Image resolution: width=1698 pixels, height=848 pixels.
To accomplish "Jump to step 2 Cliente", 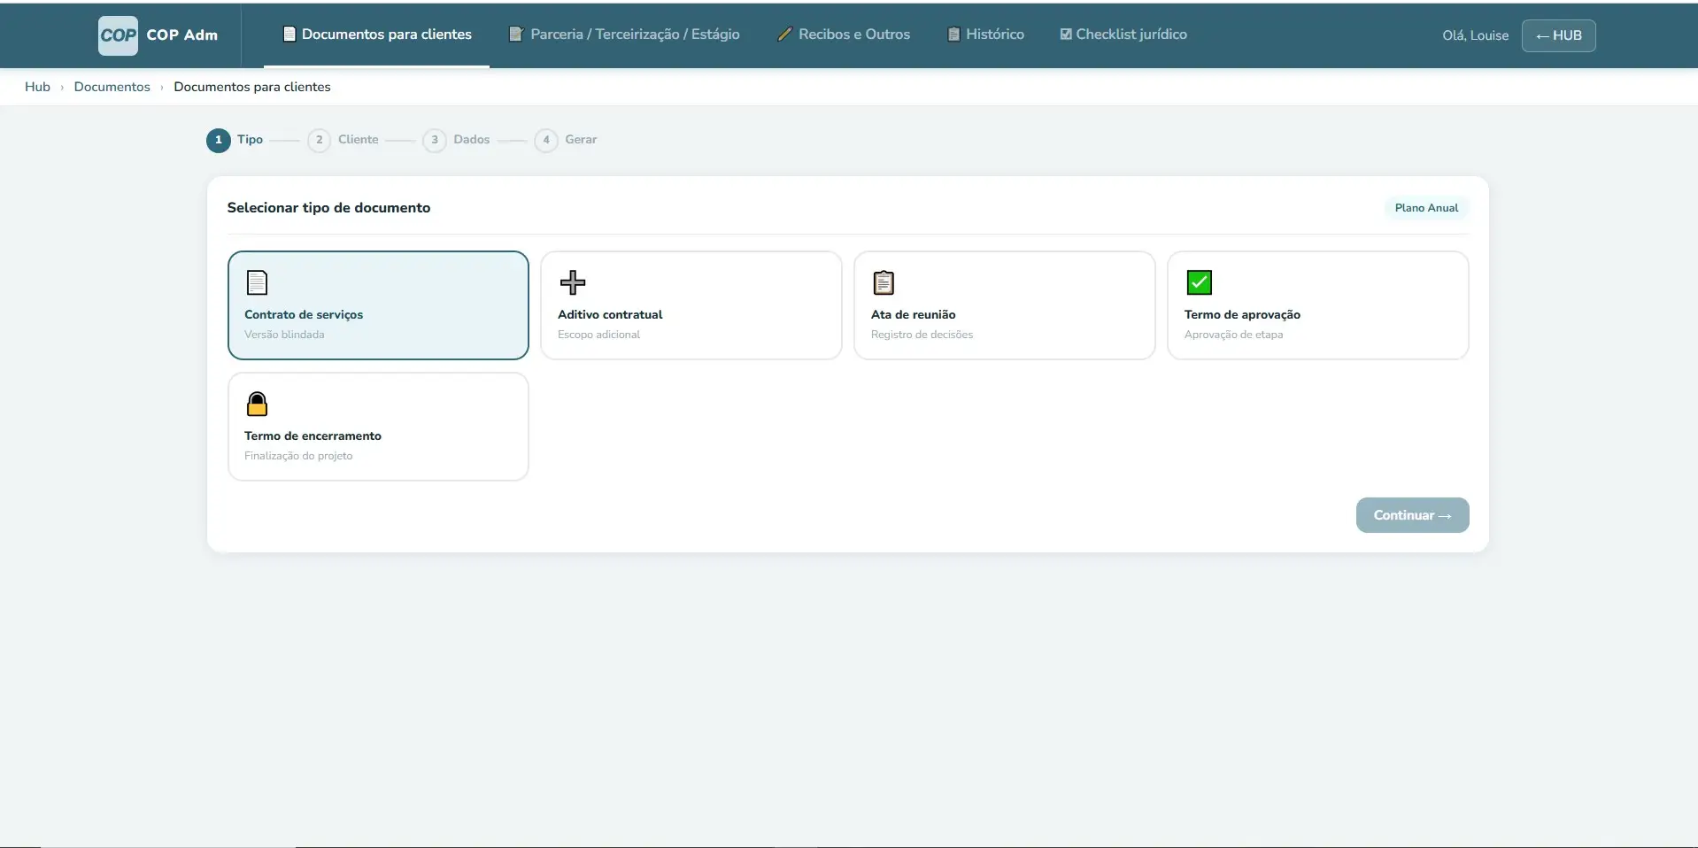I will point(319,140).
